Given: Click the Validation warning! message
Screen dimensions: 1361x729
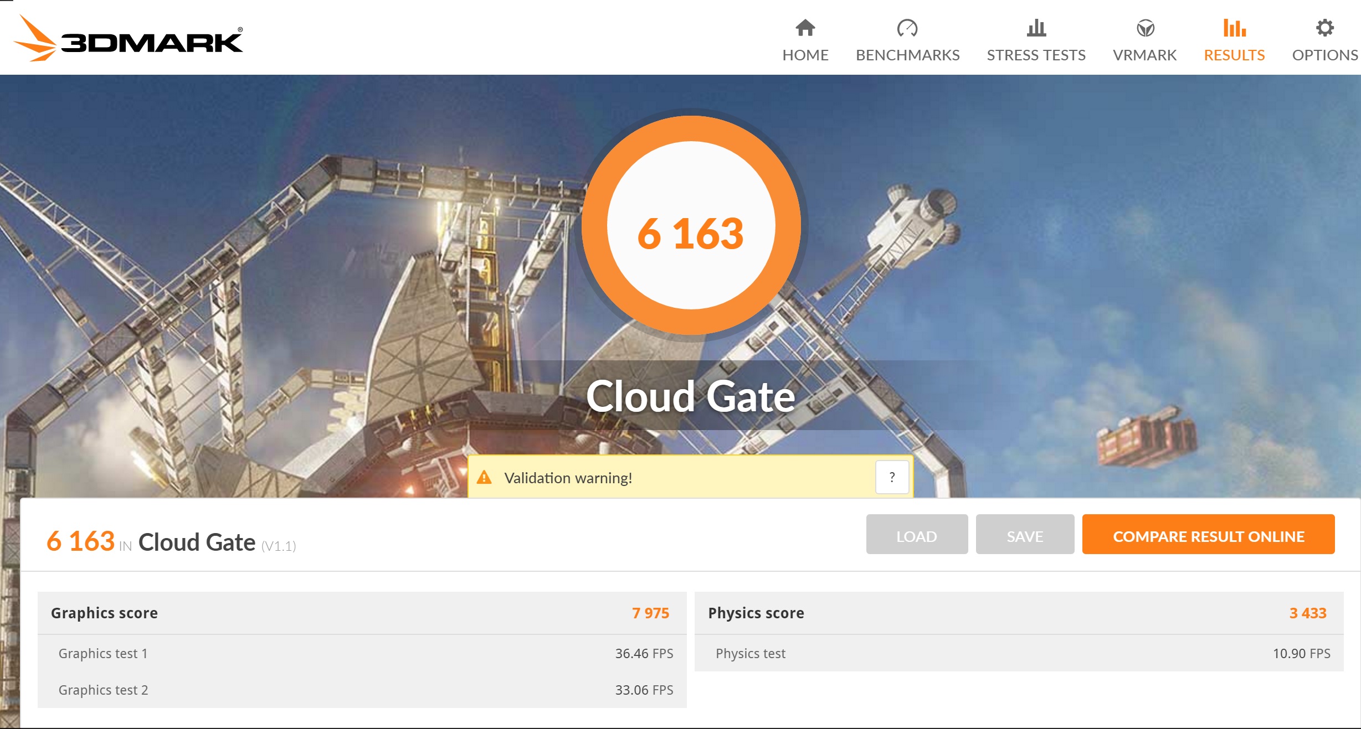Looking at the screenshot, I should (568, 478).
